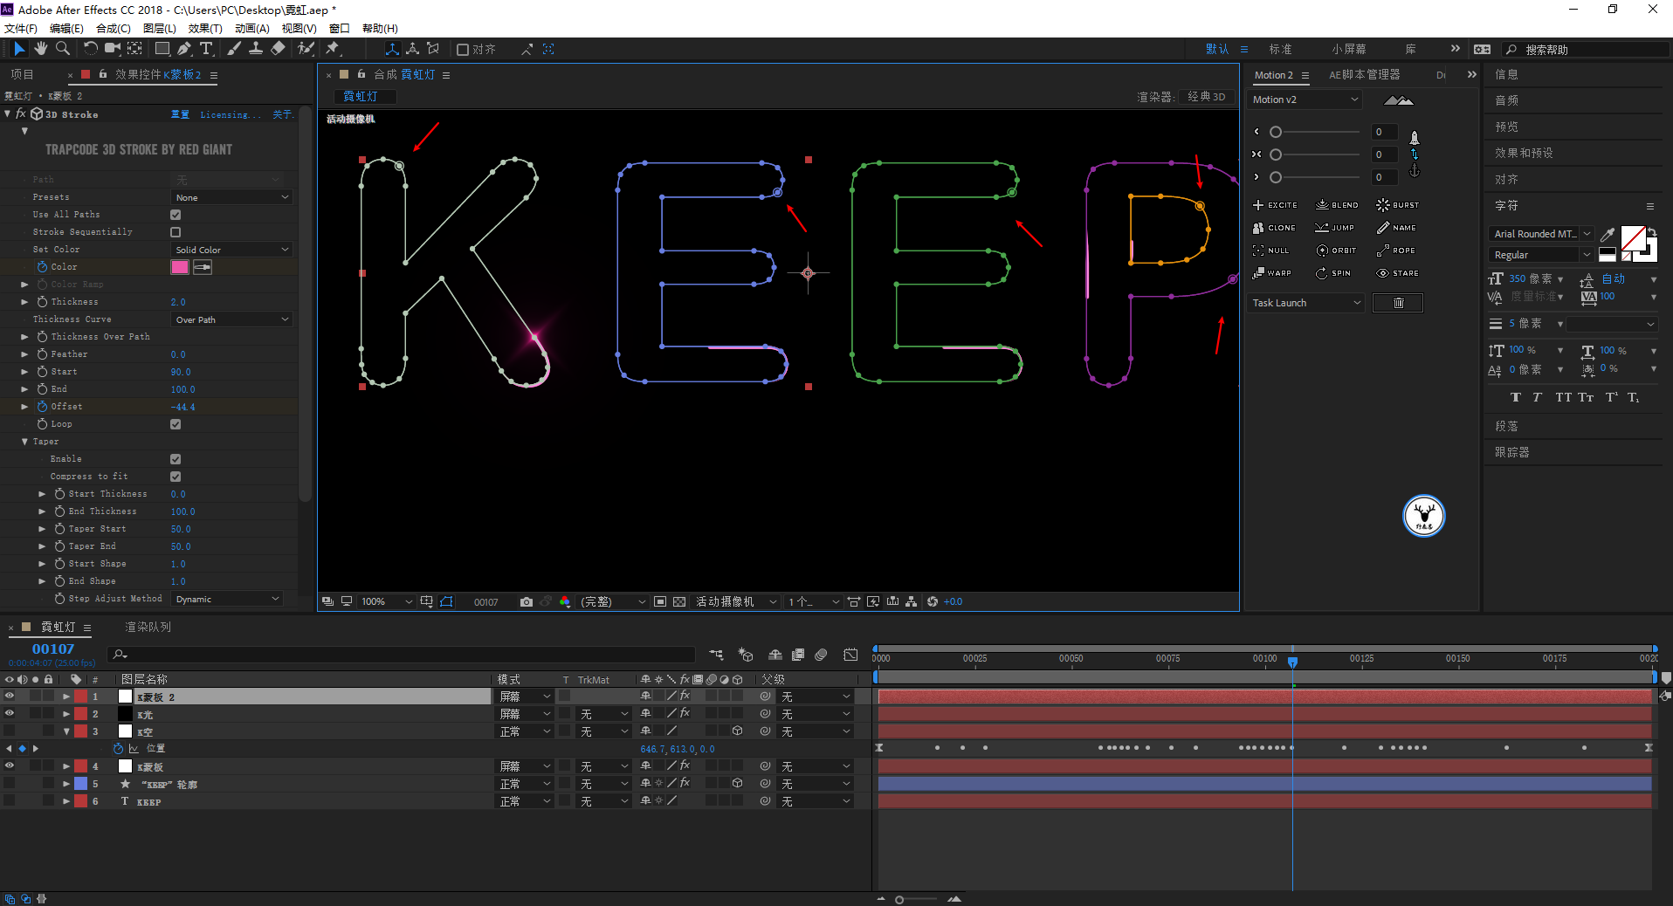Adjust the first Motion 2 slider handle

pos(1276,132)
